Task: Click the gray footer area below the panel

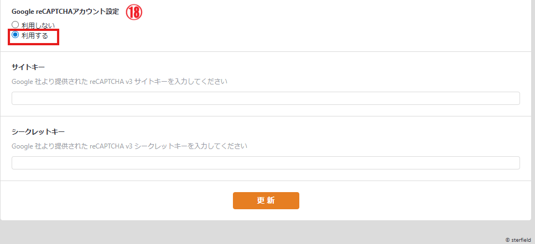Action: coord(266,232)
